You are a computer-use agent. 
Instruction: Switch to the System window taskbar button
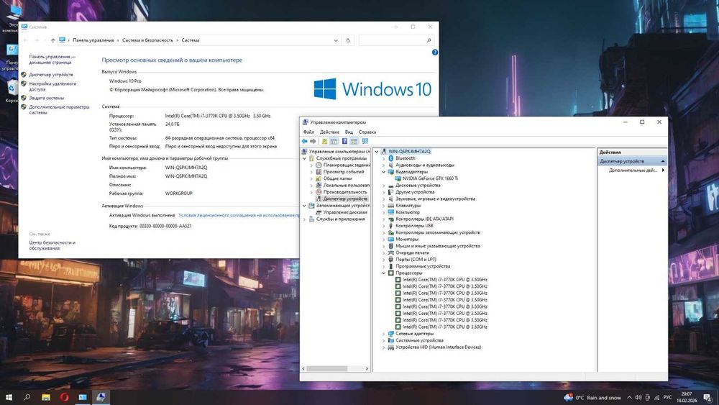click(83, 397)
